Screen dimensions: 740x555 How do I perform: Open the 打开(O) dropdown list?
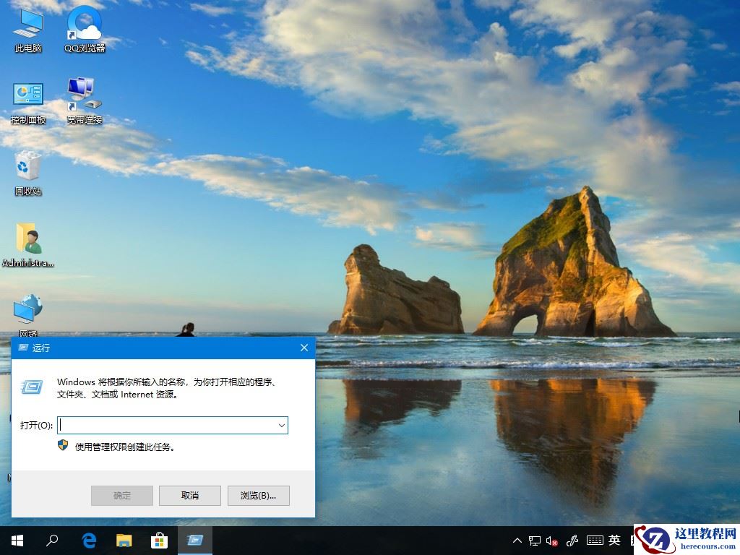click(x=281, y=425)
